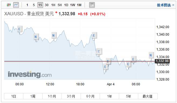
Task: Select the 1日 range tab
Action: (x=14, y=96)
